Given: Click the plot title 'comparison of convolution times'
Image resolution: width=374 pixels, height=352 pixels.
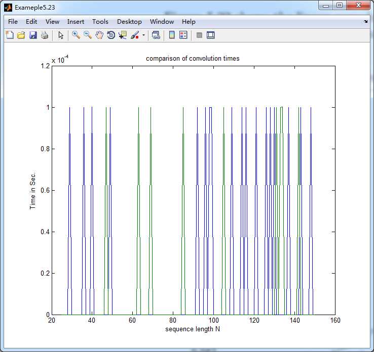Looking at the screenshot, I should [x=193, y=59].
